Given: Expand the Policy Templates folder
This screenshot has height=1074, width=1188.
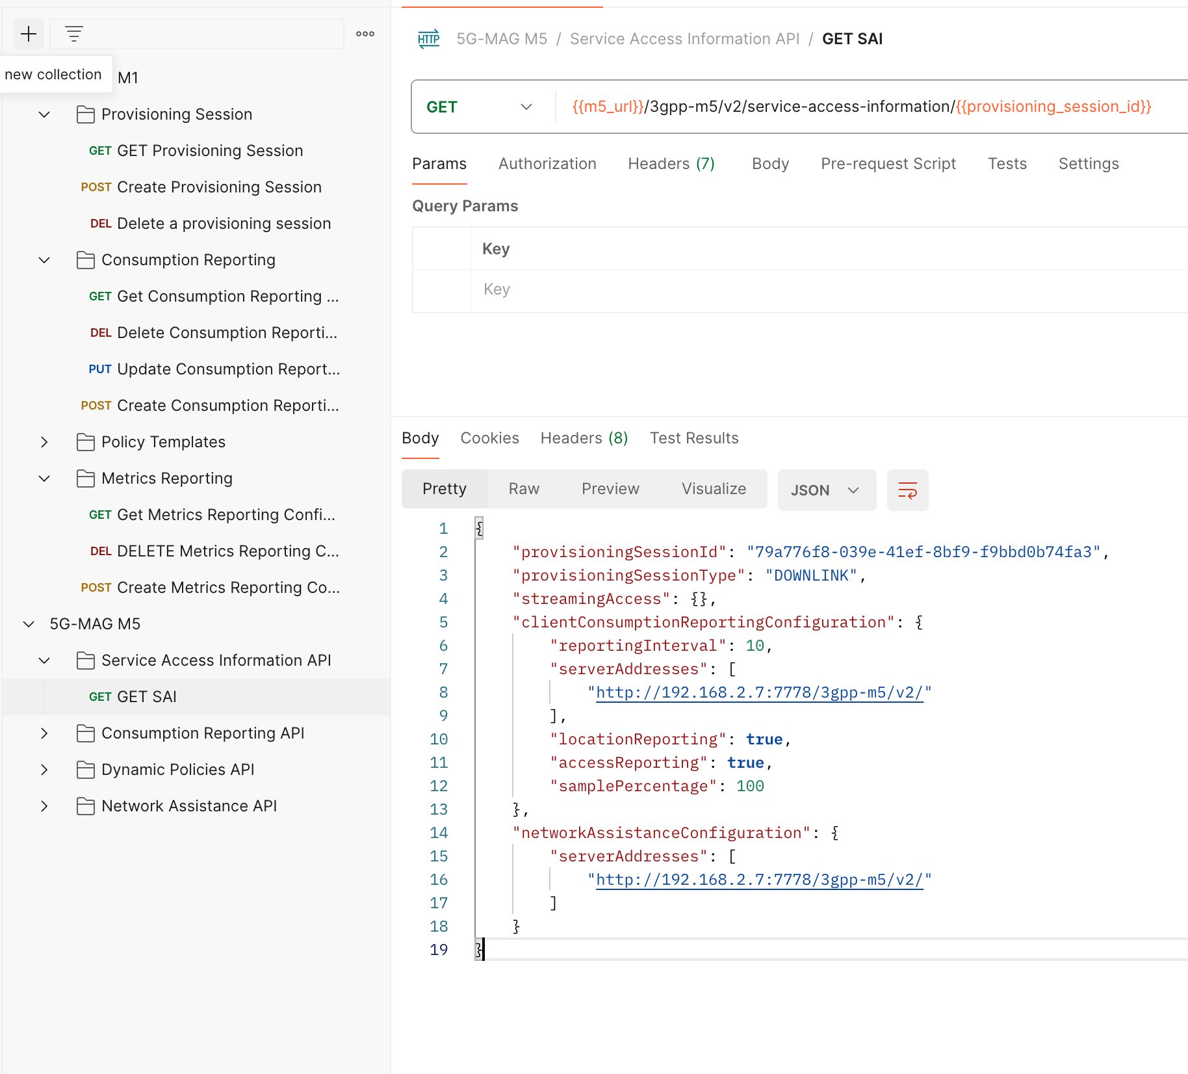Looking at the screenshot, I should click(44, 441).
